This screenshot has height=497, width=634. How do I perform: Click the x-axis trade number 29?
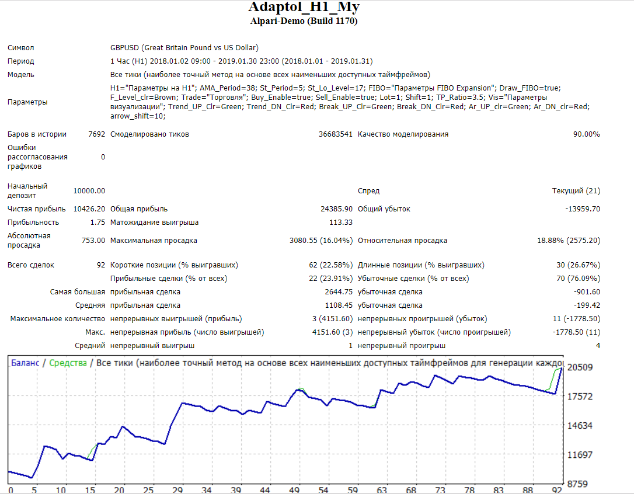click(177, 490)
